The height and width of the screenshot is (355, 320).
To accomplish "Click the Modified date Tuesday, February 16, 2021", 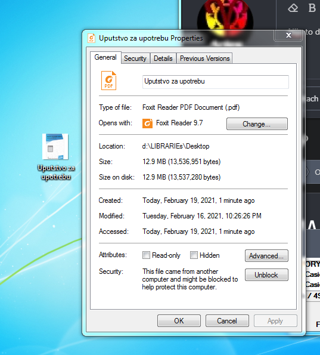I will click(x=202, y=216).
